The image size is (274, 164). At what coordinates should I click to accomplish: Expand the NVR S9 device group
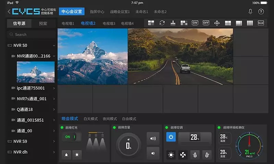coord(54,141)
